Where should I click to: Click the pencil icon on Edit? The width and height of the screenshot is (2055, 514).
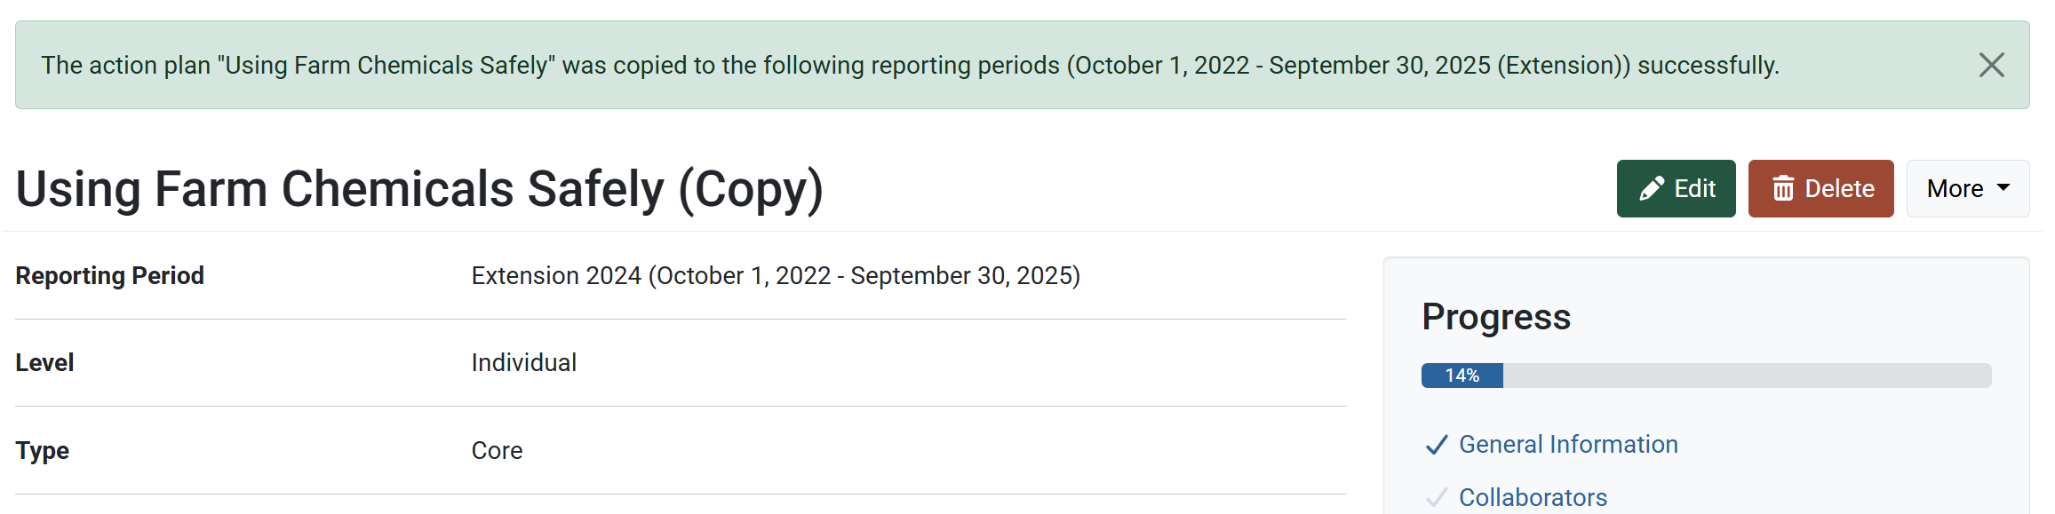tap(1651, 189)
